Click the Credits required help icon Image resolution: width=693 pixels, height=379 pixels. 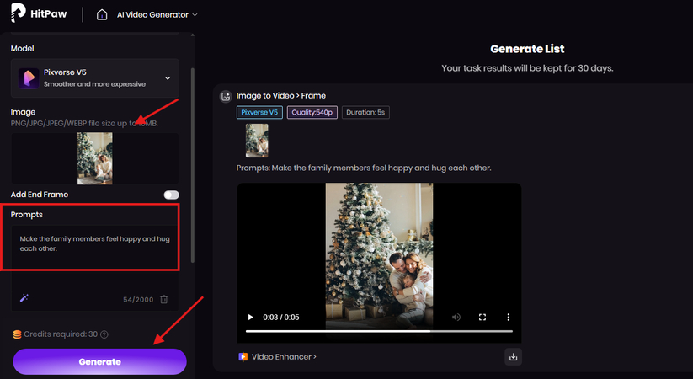(x=104, y=334)
